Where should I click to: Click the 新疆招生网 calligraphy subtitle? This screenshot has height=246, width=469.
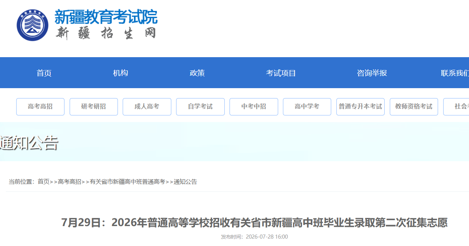pyautogui.click(x=106, y=33)
